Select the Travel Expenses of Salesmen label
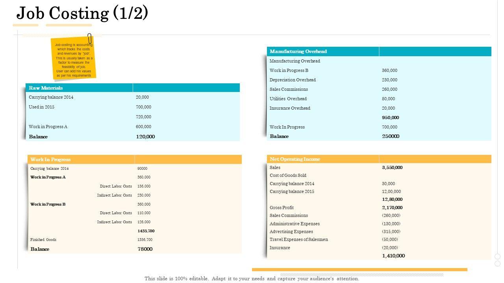Viewport: 504px width, 283px height. click(299, 239)
